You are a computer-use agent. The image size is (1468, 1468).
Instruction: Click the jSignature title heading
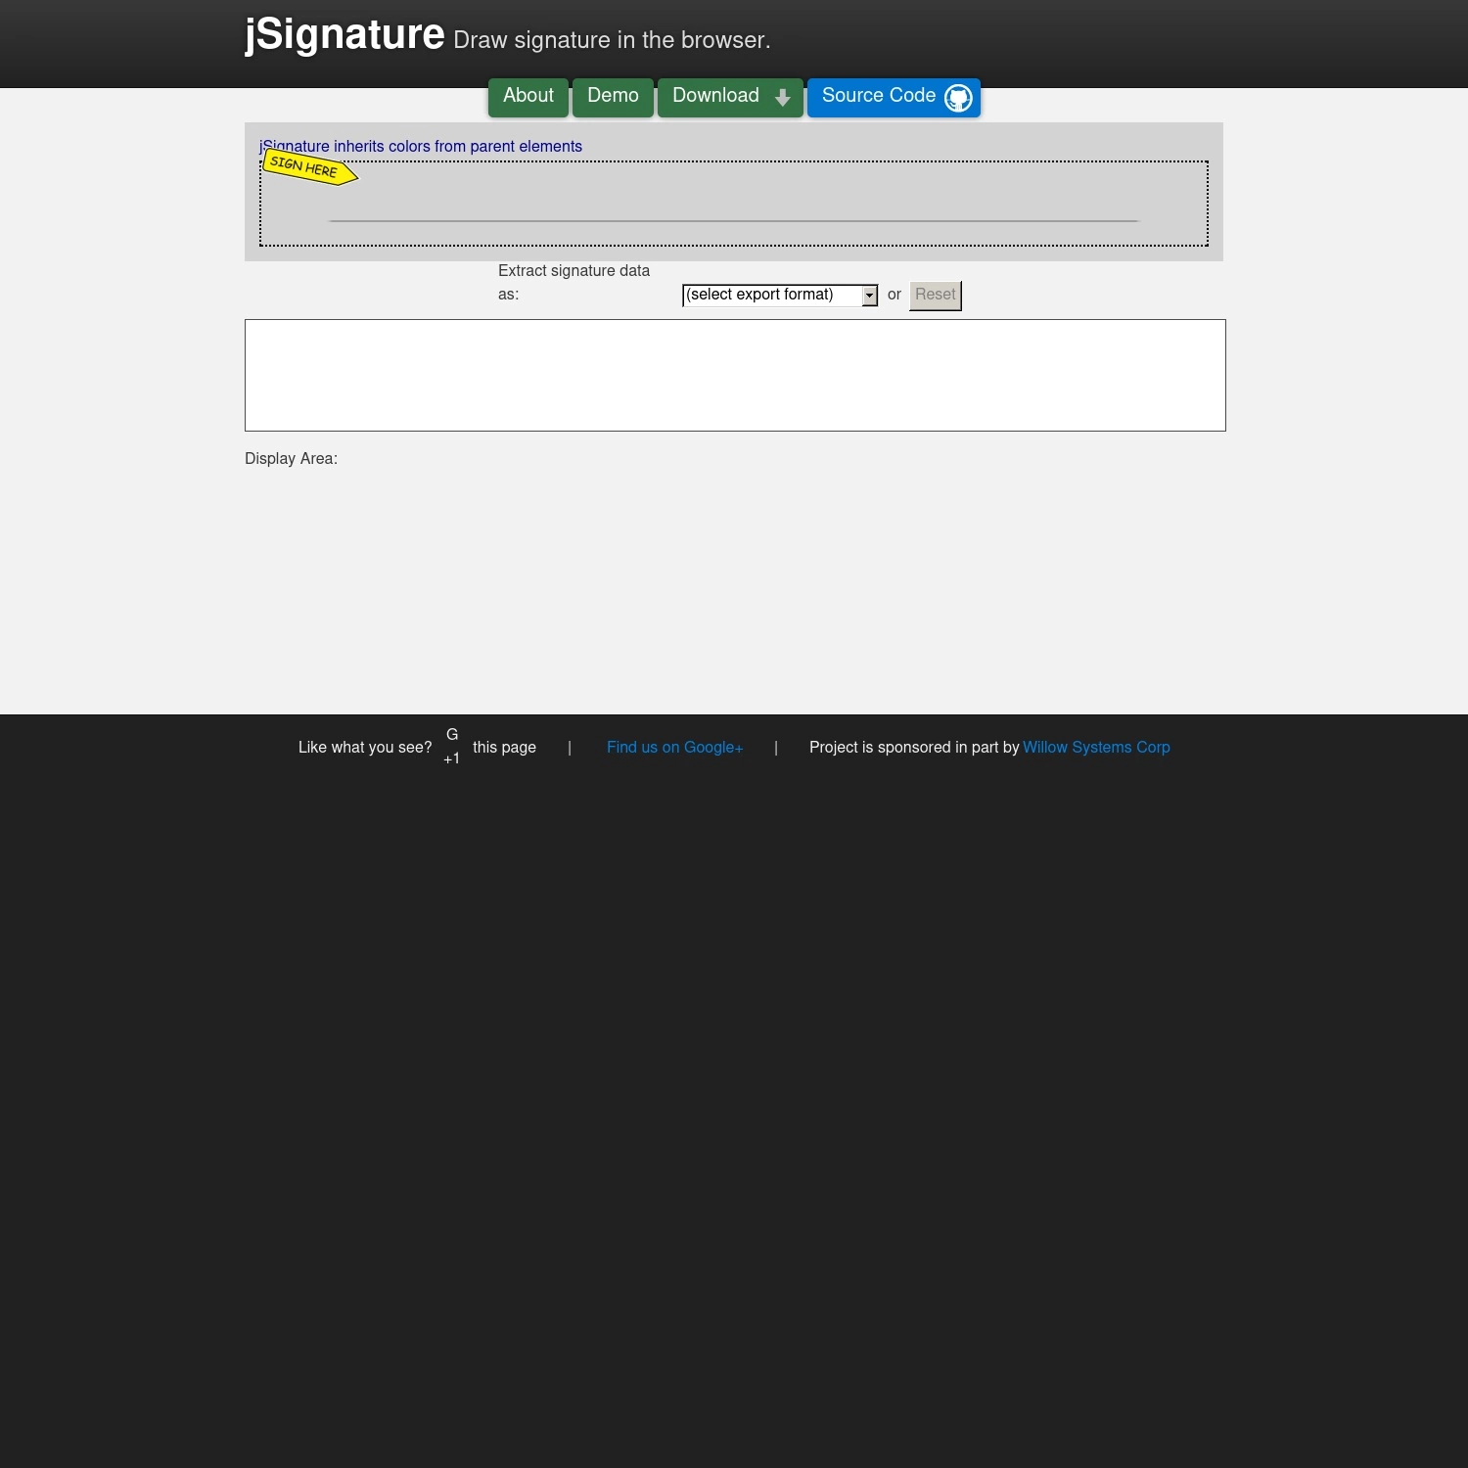(344, 35)
